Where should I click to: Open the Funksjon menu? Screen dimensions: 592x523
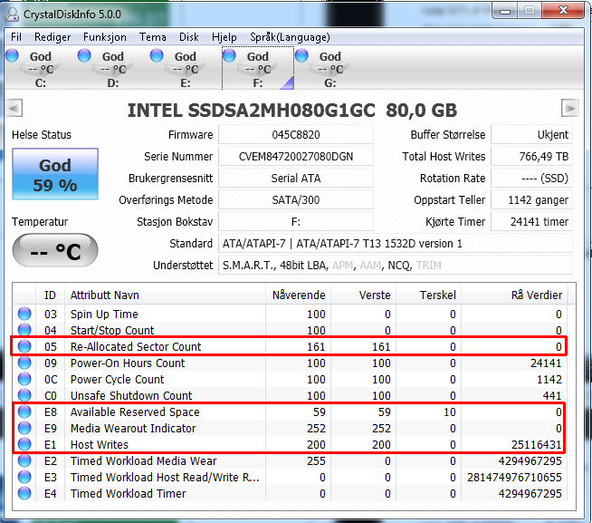[x=105, y=37]
